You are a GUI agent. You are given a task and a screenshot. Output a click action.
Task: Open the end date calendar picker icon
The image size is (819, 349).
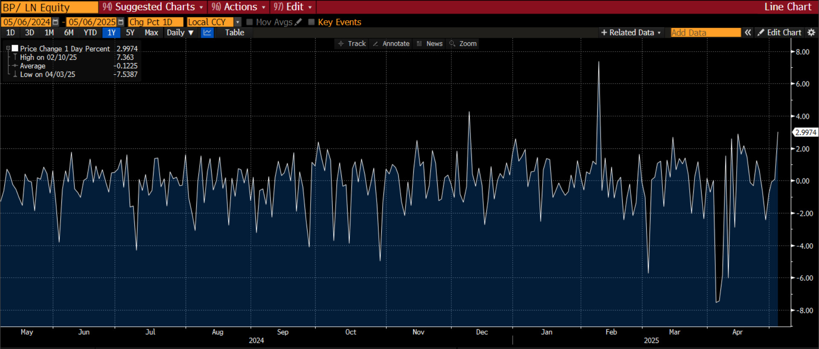(121, 22)
